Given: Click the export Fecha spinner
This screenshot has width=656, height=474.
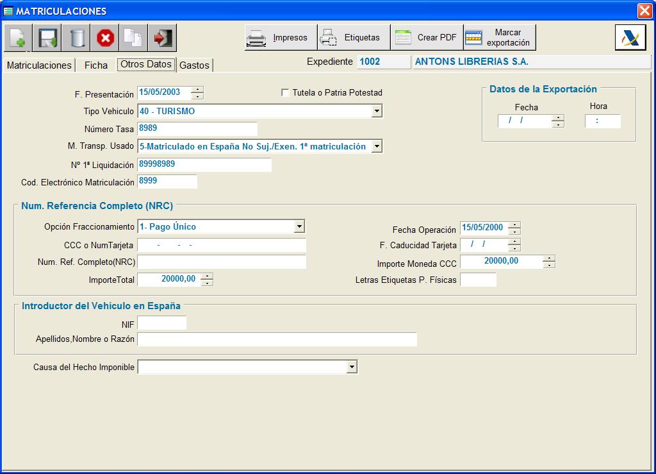Looking at the screenshot, I should 558,121.
